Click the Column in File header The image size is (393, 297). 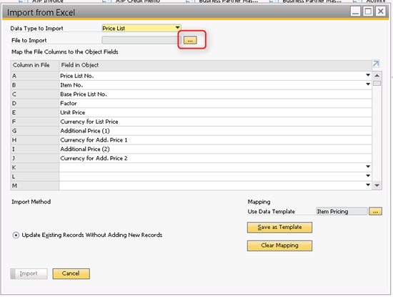pos(34,66)
